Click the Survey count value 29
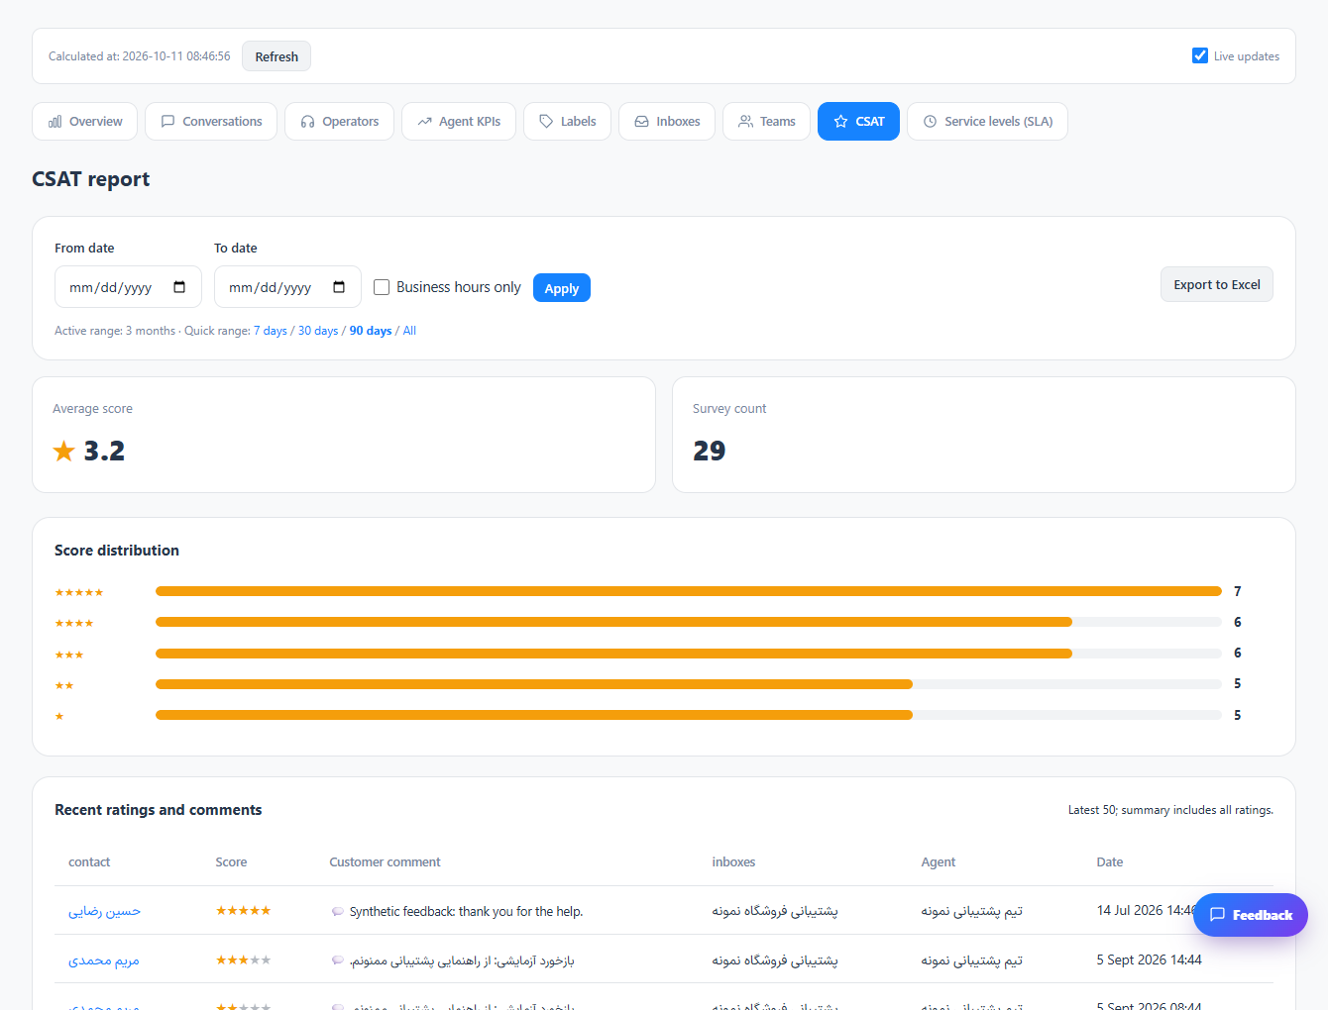This screenshot has height=1010, width=1328. pyautogui.click(x=710, y=452)
